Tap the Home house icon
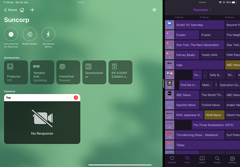 (22, 10)
